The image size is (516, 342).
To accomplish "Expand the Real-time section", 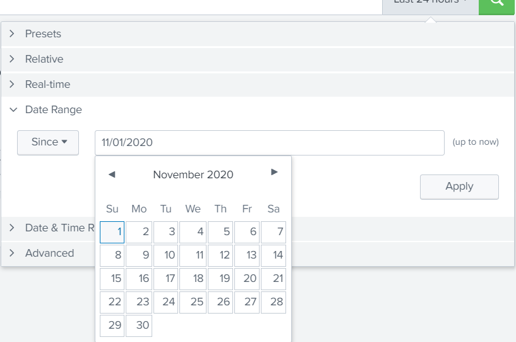I will point(47,84).
